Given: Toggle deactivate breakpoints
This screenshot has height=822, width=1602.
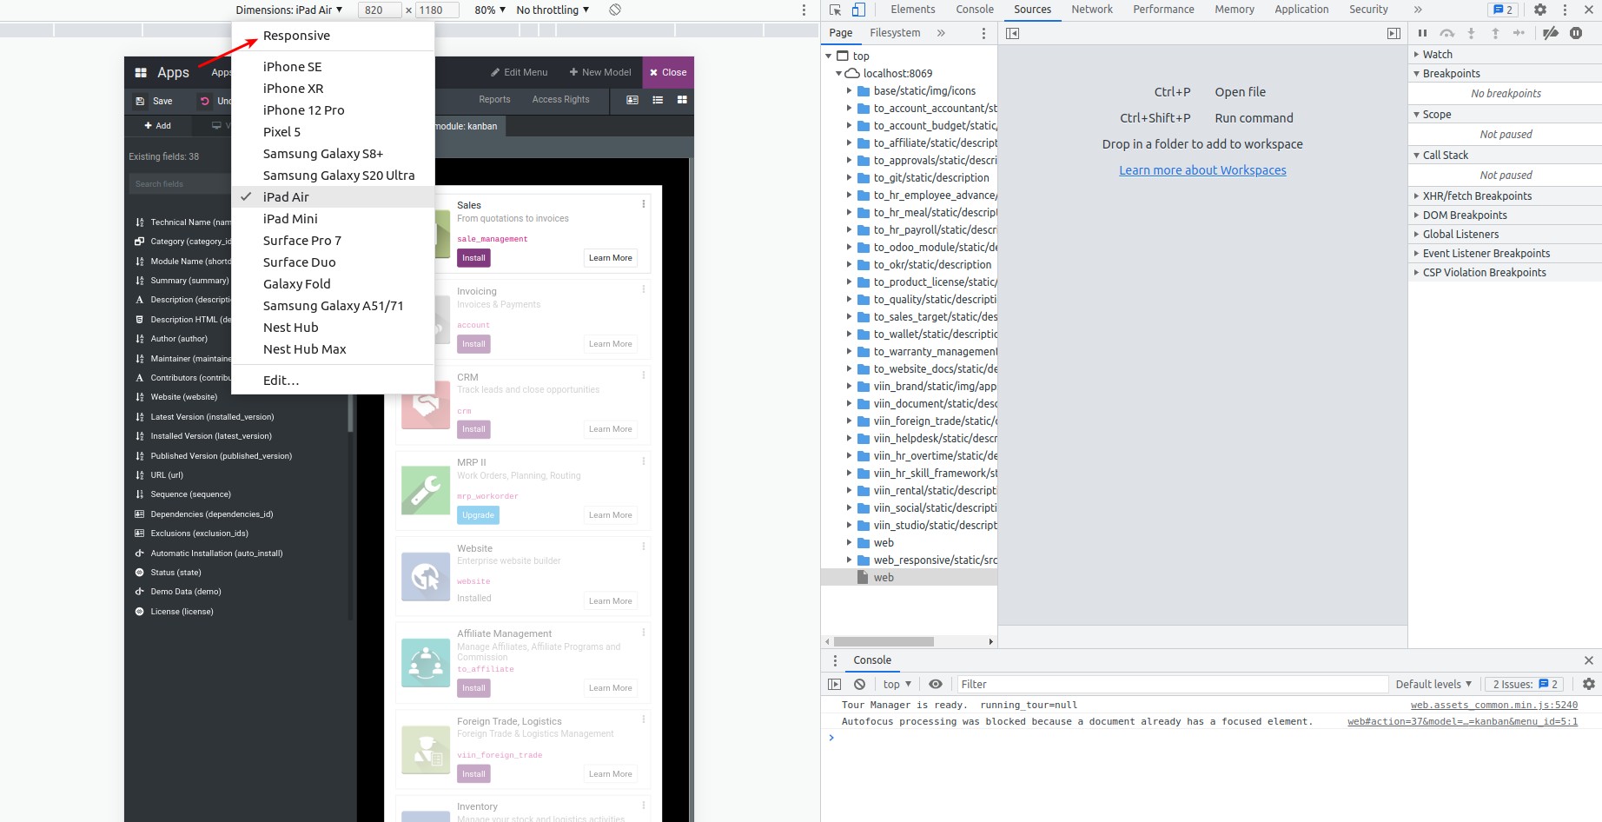Looking at the screenshot, I should (1551, 33).
